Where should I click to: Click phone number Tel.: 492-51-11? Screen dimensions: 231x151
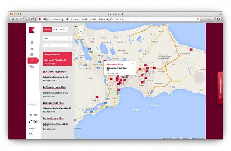click(49, 129)
